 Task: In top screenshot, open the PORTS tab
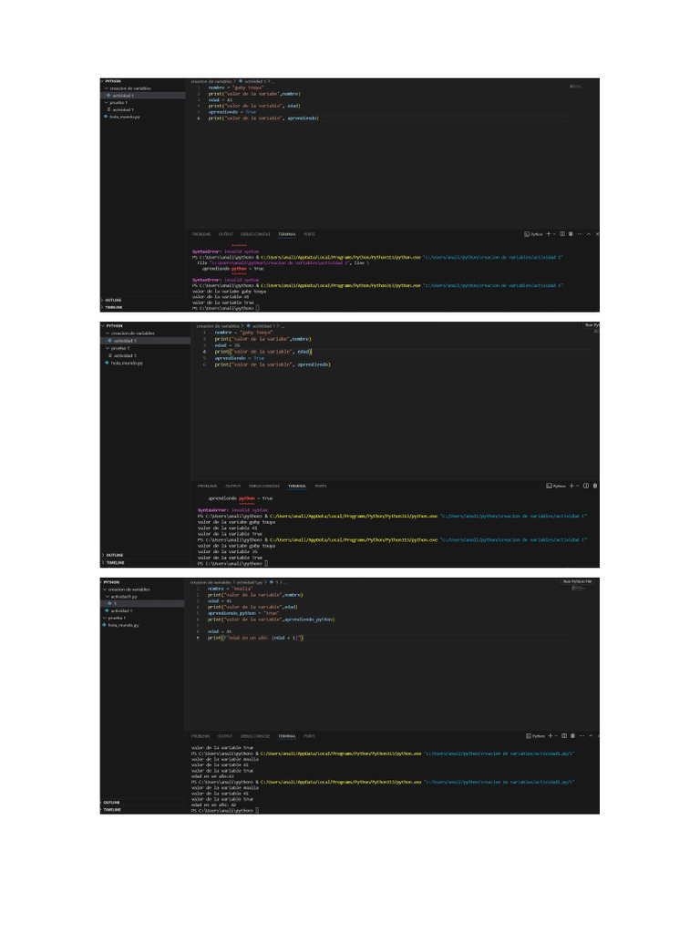(x=310, y=234)
